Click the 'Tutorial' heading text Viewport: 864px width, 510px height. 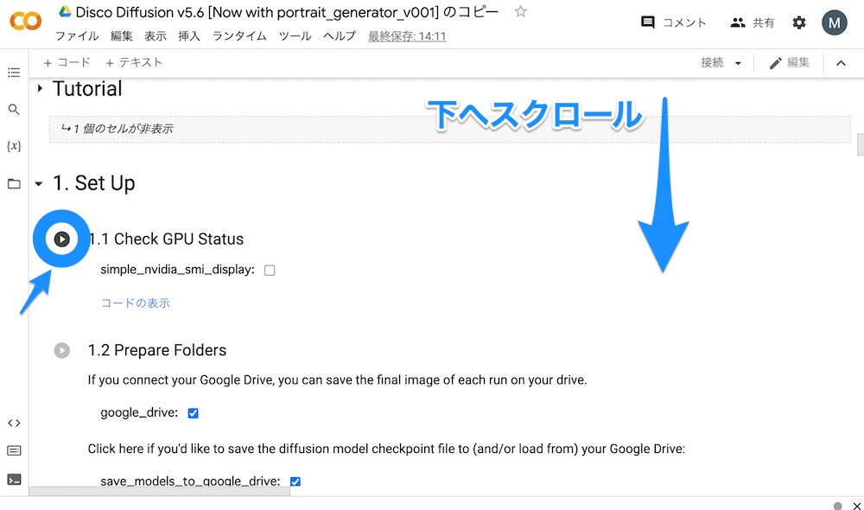pos(87,89)
